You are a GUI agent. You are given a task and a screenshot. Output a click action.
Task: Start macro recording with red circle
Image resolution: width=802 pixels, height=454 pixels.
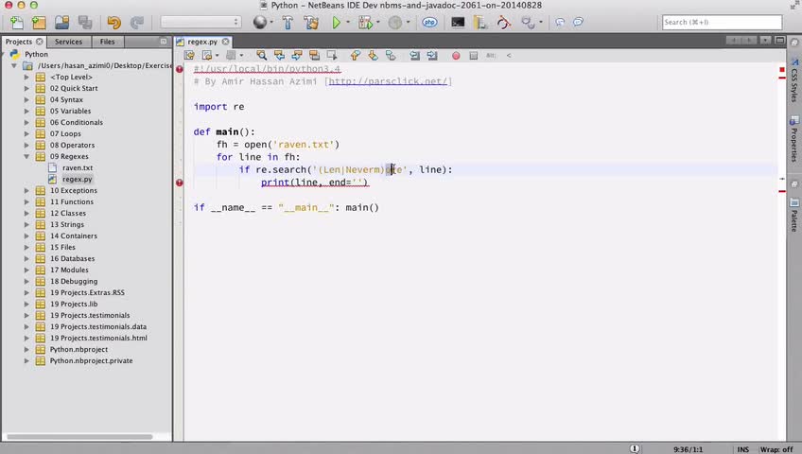[x=456, y=55]
